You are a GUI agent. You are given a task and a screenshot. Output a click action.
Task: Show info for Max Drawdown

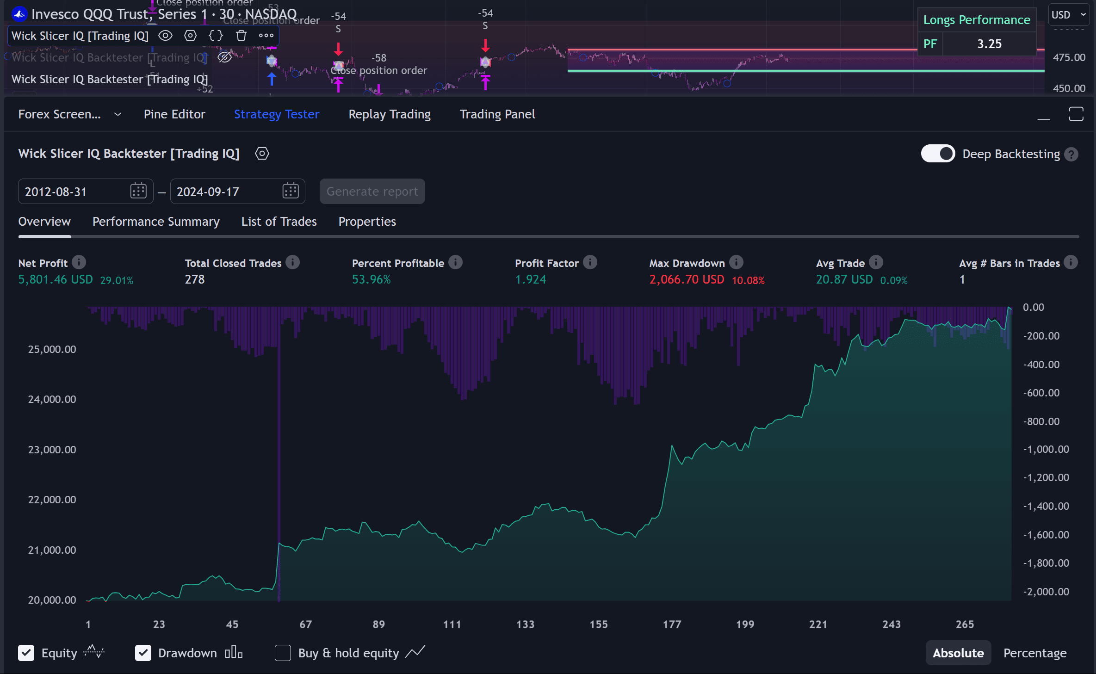pos(736,262)
